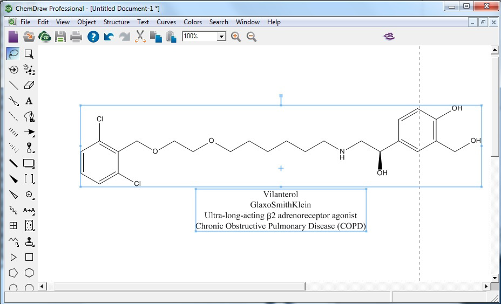
Task: Click the Cut scissors icon
Action: coord(140,37)
